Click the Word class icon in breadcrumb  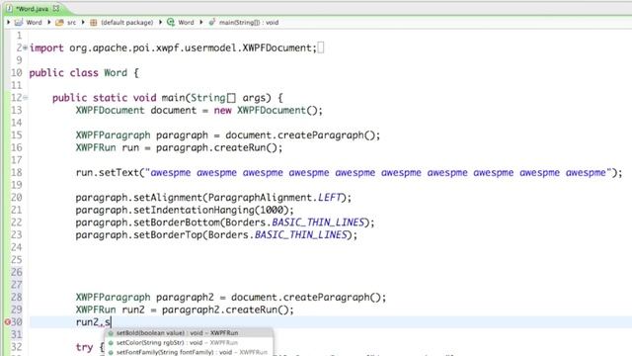[x=171, y=23]
